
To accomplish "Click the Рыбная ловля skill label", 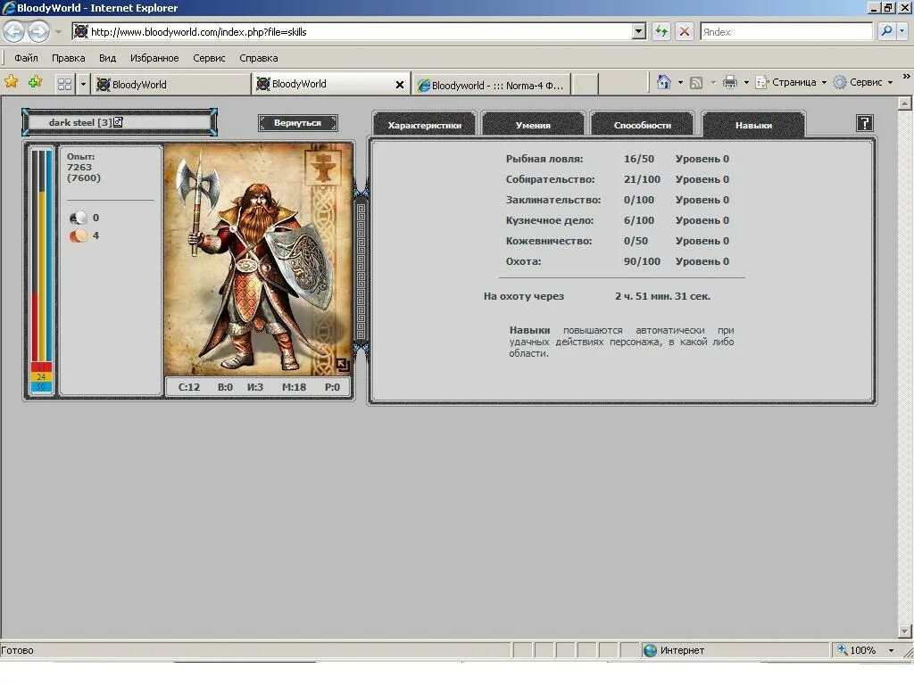I will (x=544, y=159).
